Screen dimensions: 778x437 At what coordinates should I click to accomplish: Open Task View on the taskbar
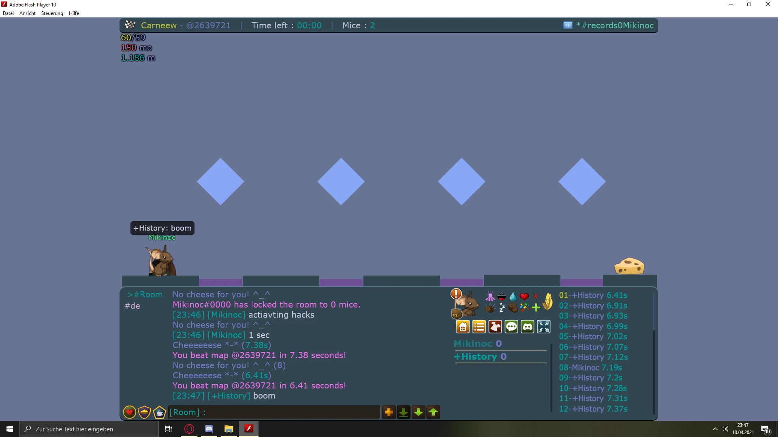[169, 429]
